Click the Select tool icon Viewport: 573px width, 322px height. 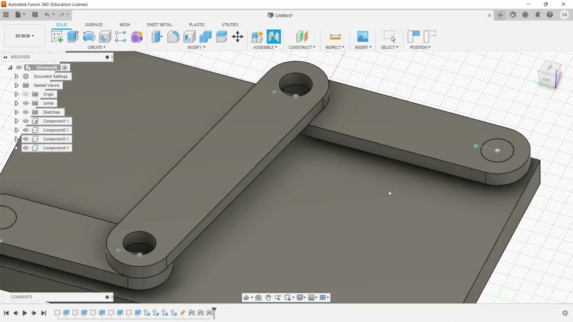pos(389,37)
